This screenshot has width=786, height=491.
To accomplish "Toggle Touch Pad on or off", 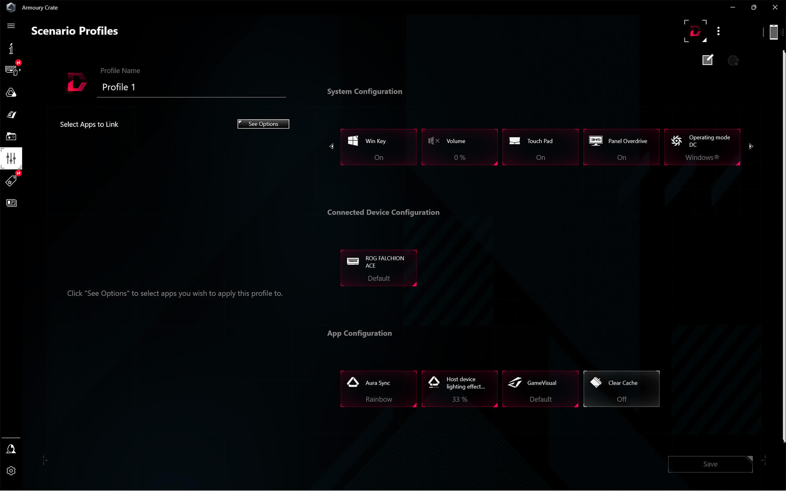I will coord(540,147).
